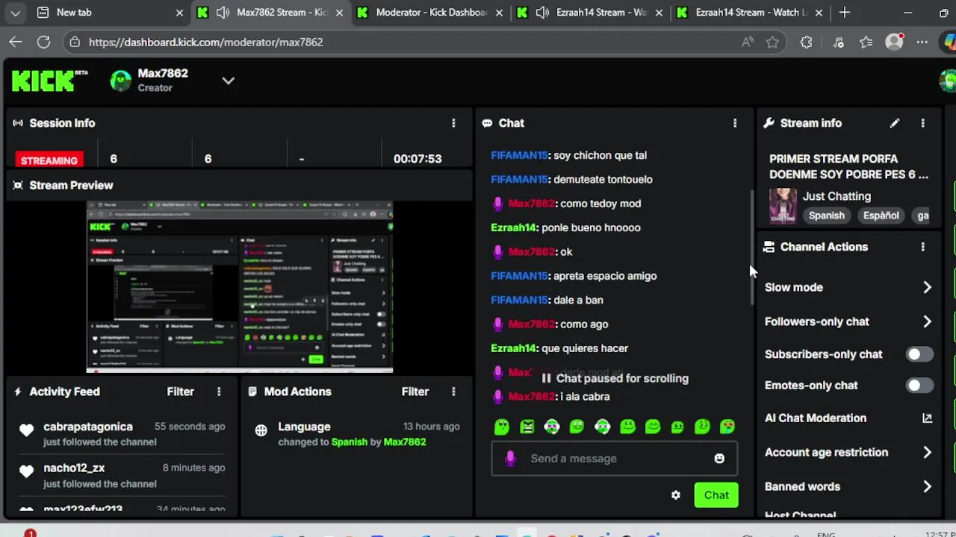Click FIFAMAN15 on 'dale a ban' message
Screen dimensions: 956x537
[519, 300]
